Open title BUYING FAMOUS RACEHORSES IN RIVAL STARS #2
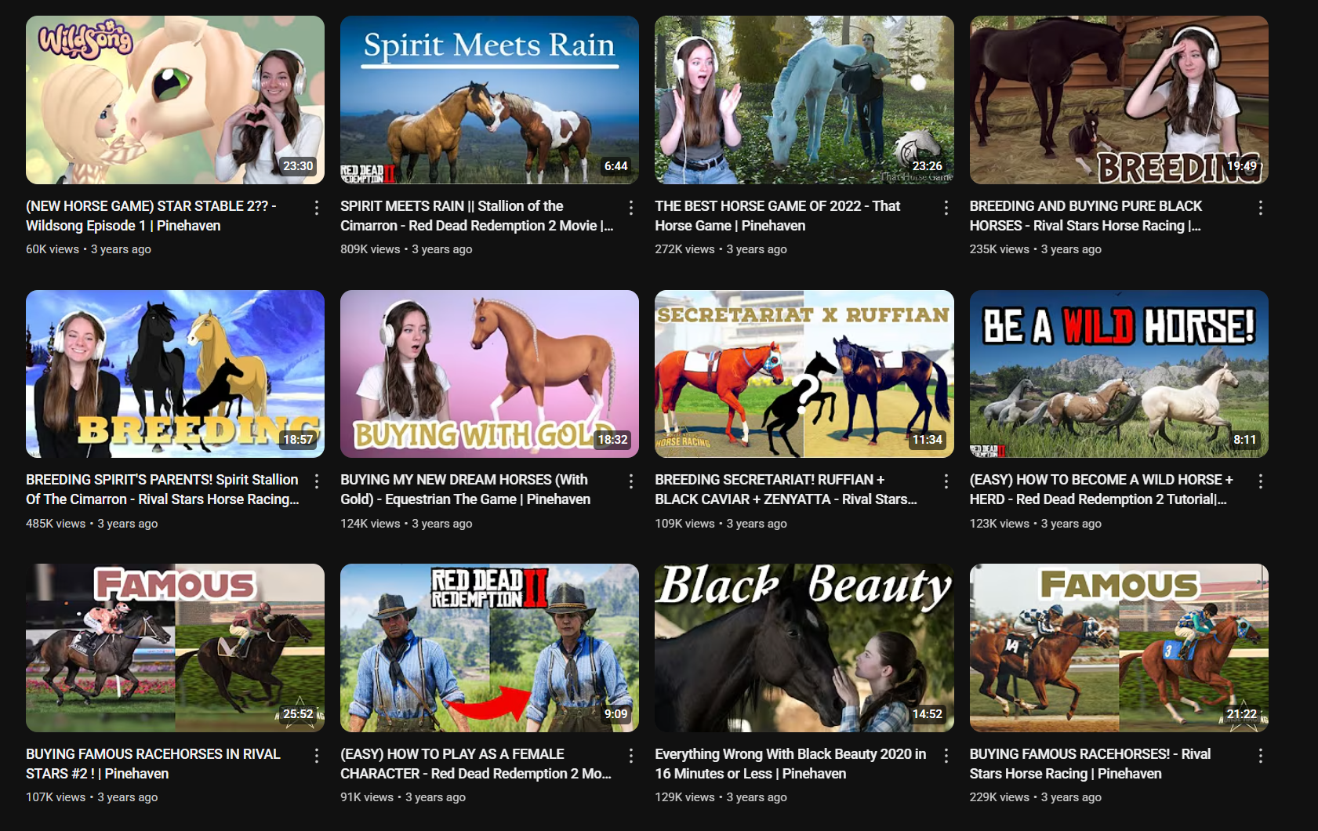1318x831 pixels. [x=153, y=764]
